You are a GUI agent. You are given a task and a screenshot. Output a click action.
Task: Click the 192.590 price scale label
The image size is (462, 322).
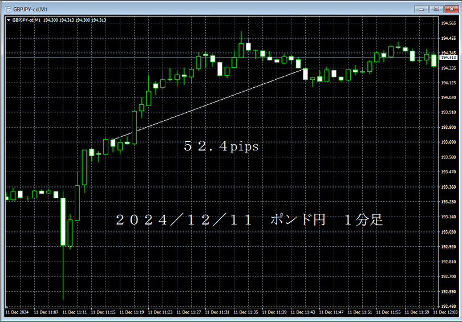[x=448, y=292]
